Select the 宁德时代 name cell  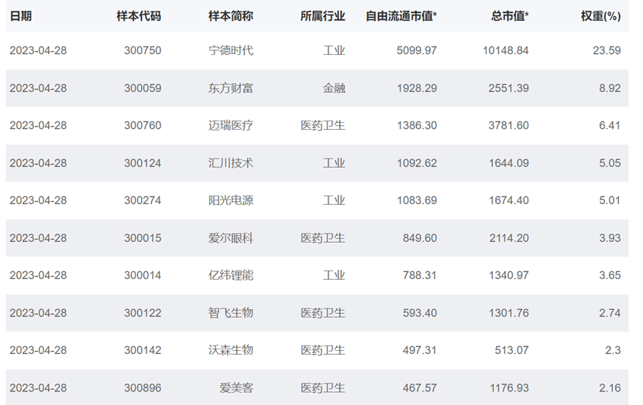point(230,50)
